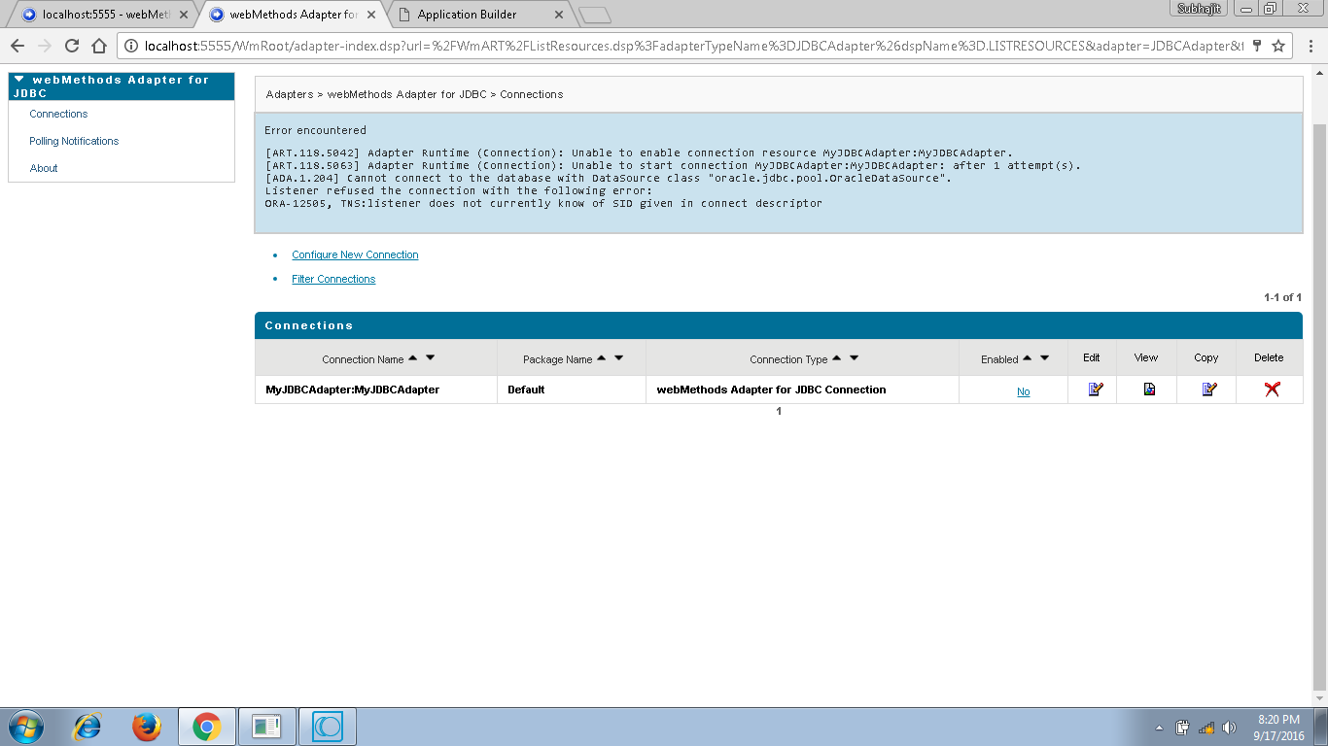The image size is (1328, 746).
Task: Enable connection by clicking the No link
Action: (1023, 391)
